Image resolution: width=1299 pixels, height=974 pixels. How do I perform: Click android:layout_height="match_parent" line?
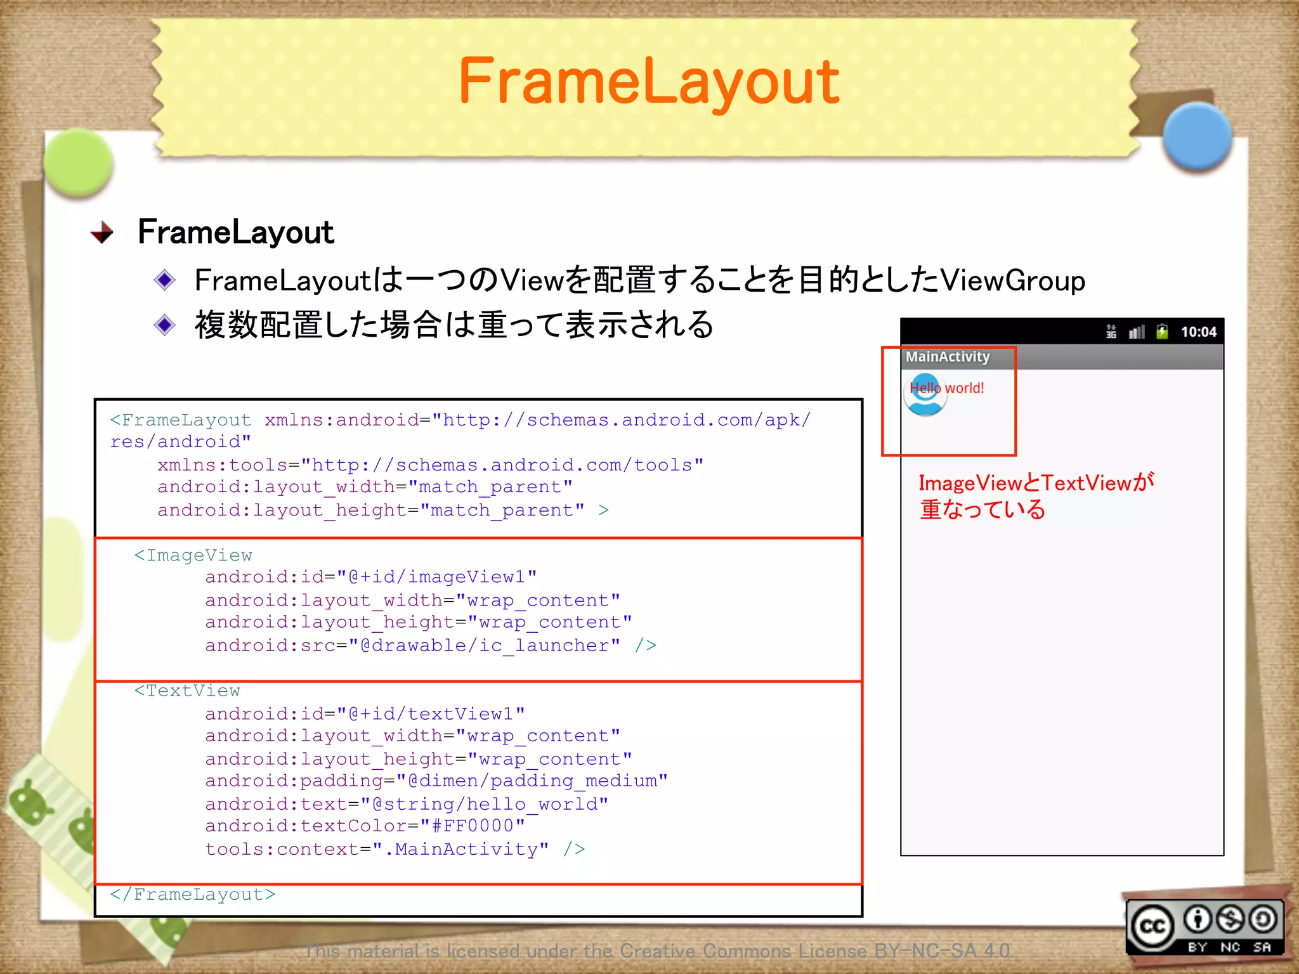point(383,510)
